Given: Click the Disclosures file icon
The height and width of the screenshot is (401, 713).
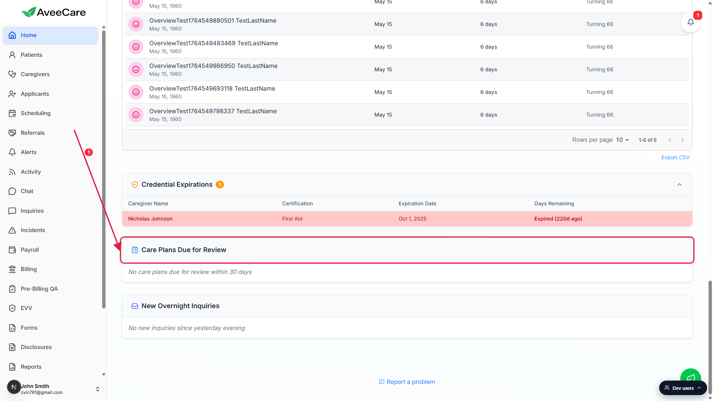Looking at the screenshot, I should [12, 347].
